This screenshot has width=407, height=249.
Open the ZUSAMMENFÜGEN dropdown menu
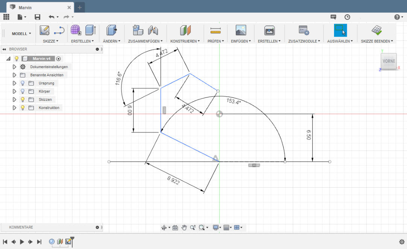(145, 41)
